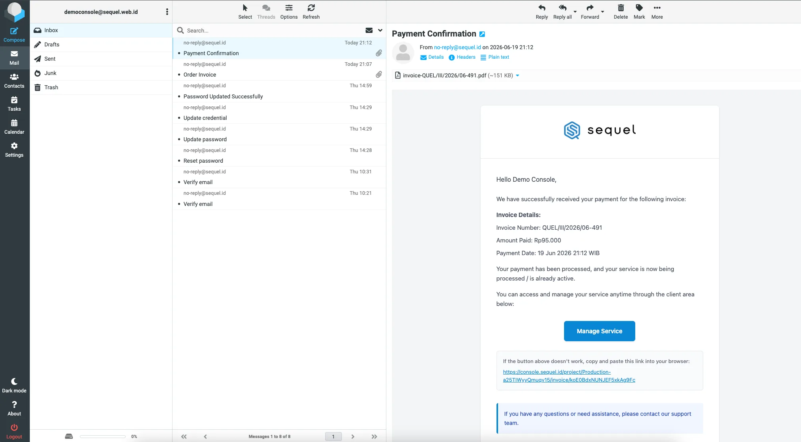801x442 pixels.
Task: Open the Verify email message from Thu 10:21
Action: (279, 199)
